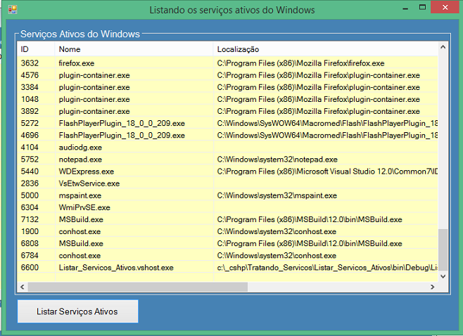The image size is (463, 336).
Task: Click the application icon in title bar
Action: pyautogui.click(x=13, y=9)
